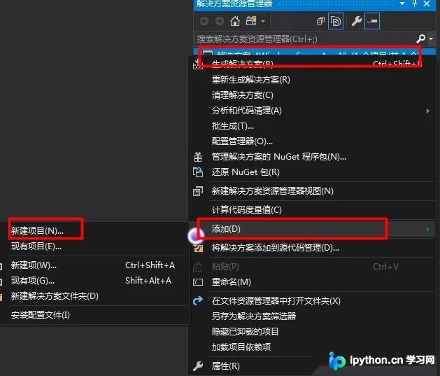Click the back navigation arrow in Solution Explorer
The image size is (440, 376).
[x=204, y=21]
